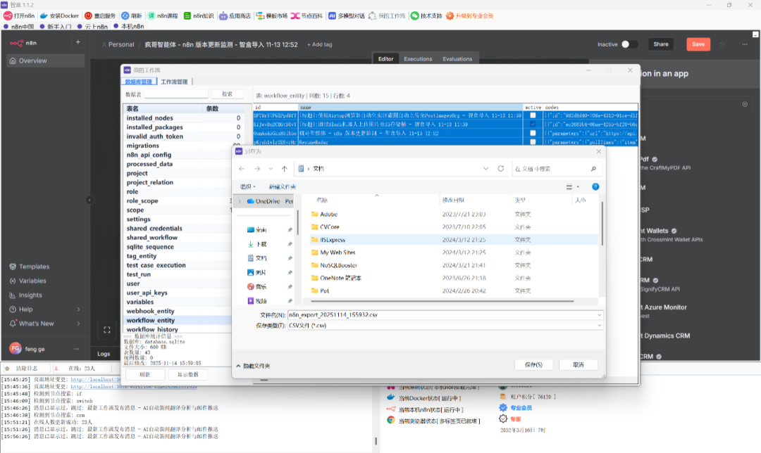
Task: Switch to the Executions tab
Action: 418,59
